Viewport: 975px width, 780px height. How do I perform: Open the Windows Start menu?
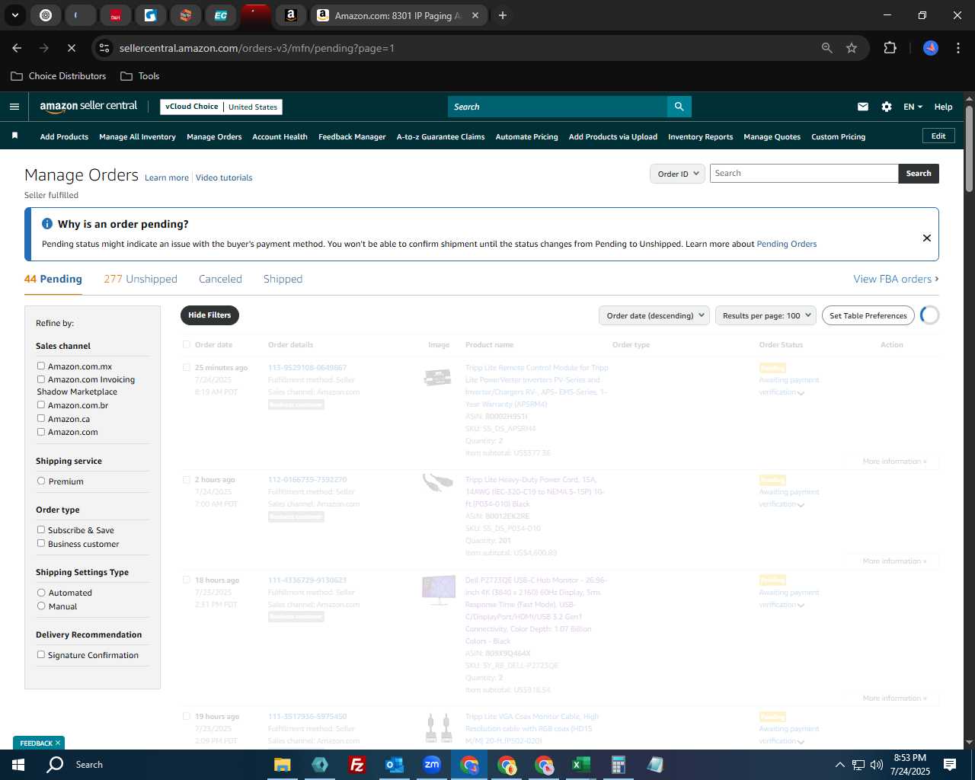click(18, 765)
